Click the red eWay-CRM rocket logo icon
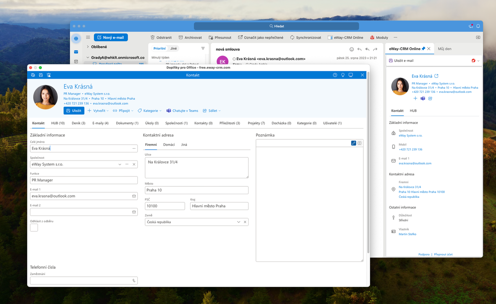This screenshot has height=304, width=496. pyautogui.click(x=473, y=61)
